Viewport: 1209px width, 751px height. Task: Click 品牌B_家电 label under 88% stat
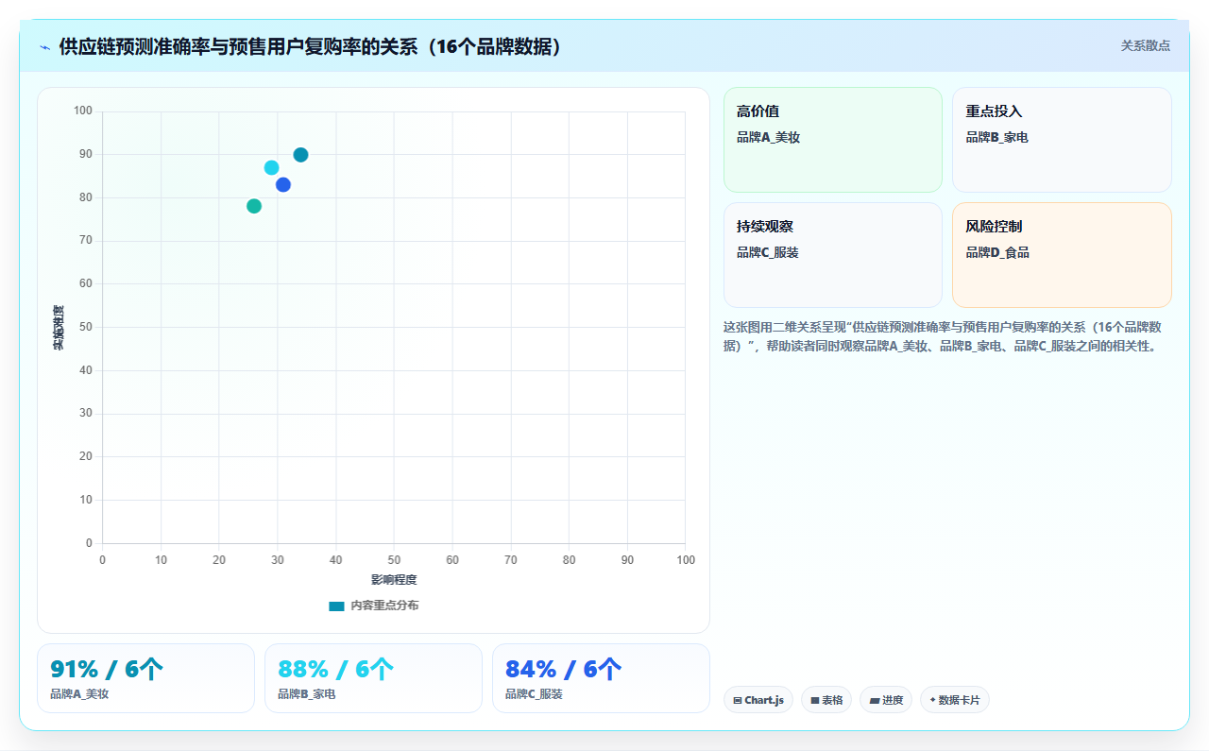pyautogui.click(x=306, y=694)
